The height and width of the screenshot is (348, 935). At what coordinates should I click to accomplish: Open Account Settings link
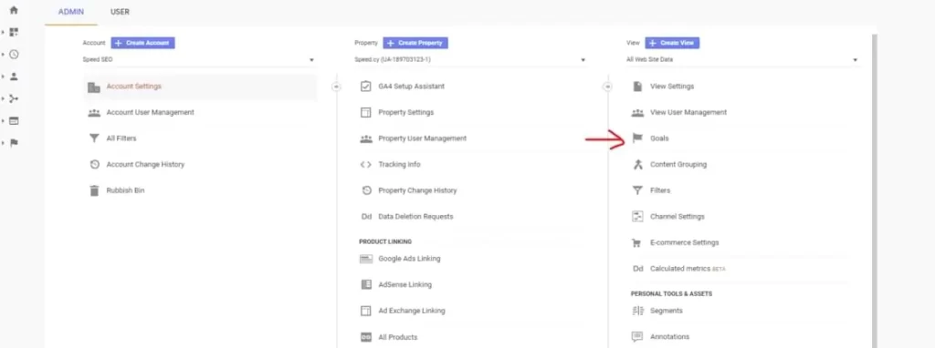pos(133,87)
